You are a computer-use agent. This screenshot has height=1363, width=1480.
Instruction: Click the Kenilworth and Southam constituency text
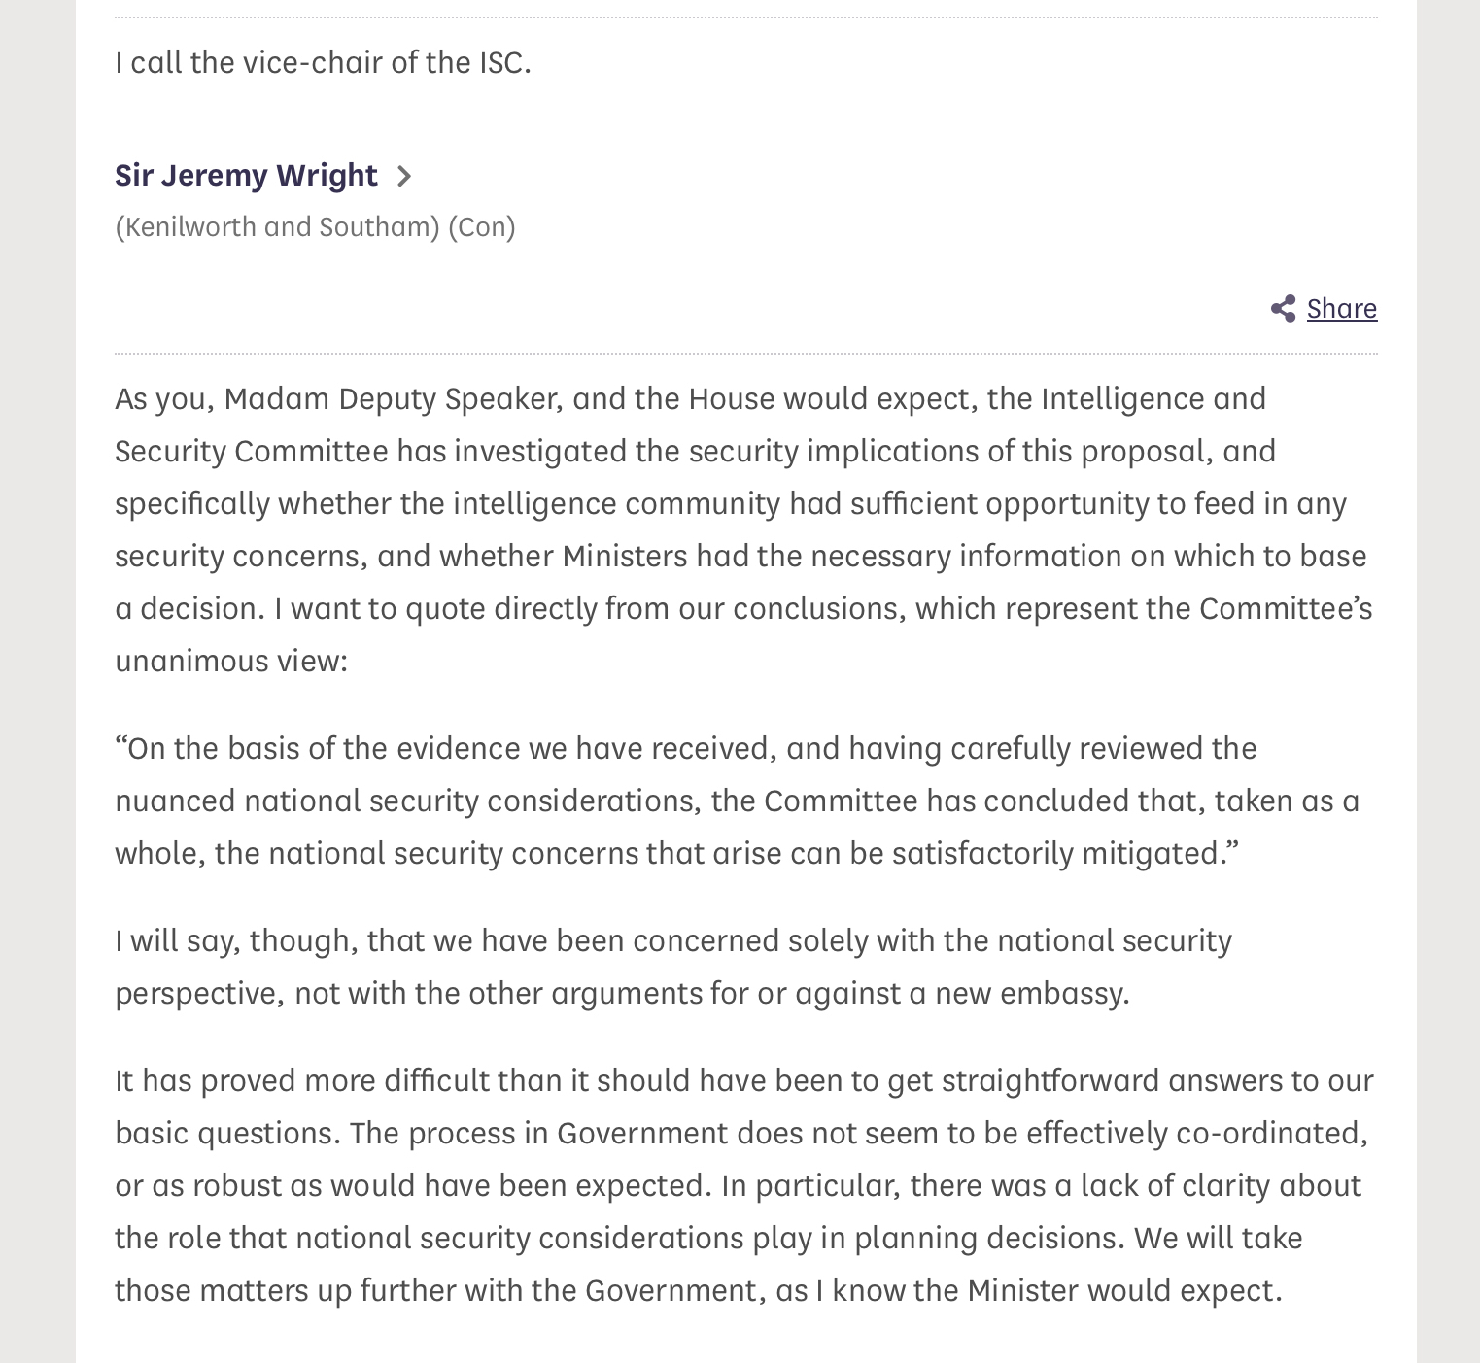click(278, 226)
